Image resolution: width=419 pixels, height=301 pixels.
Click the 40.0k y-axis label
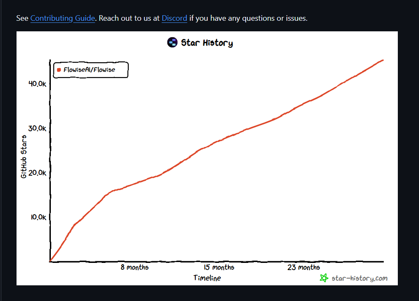(37, 84)
